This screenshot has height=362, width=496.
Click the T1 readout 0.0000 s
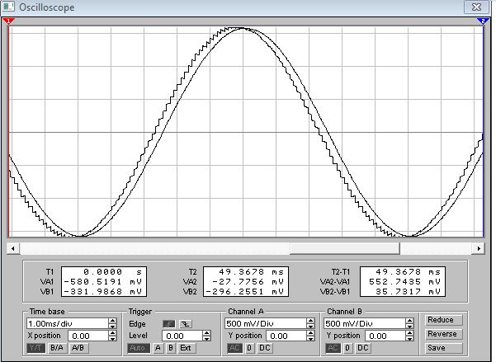[x=112, y=272]
